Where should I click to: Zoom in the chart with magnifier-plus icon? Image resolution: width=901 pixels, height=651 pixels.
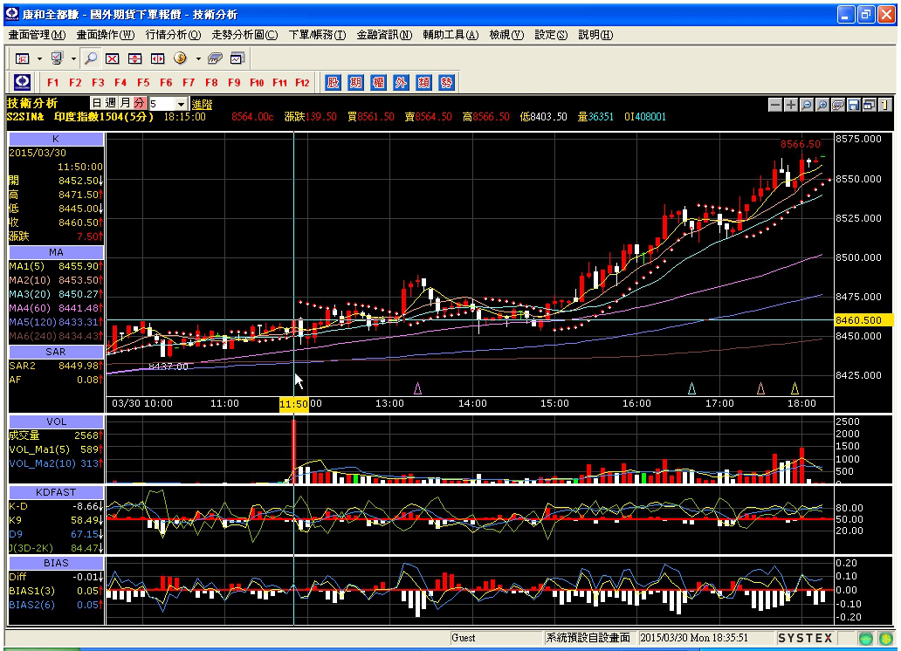[x=822, y=105]
